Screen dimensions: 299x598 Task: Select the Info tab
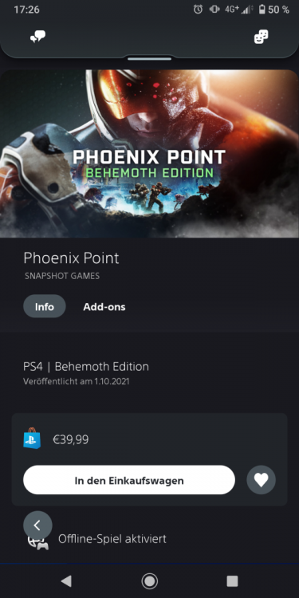tap(45, 306)
